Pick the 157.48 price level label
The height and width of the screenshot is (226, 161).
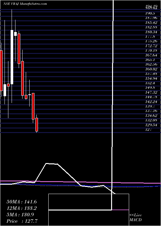coord(151,74)
